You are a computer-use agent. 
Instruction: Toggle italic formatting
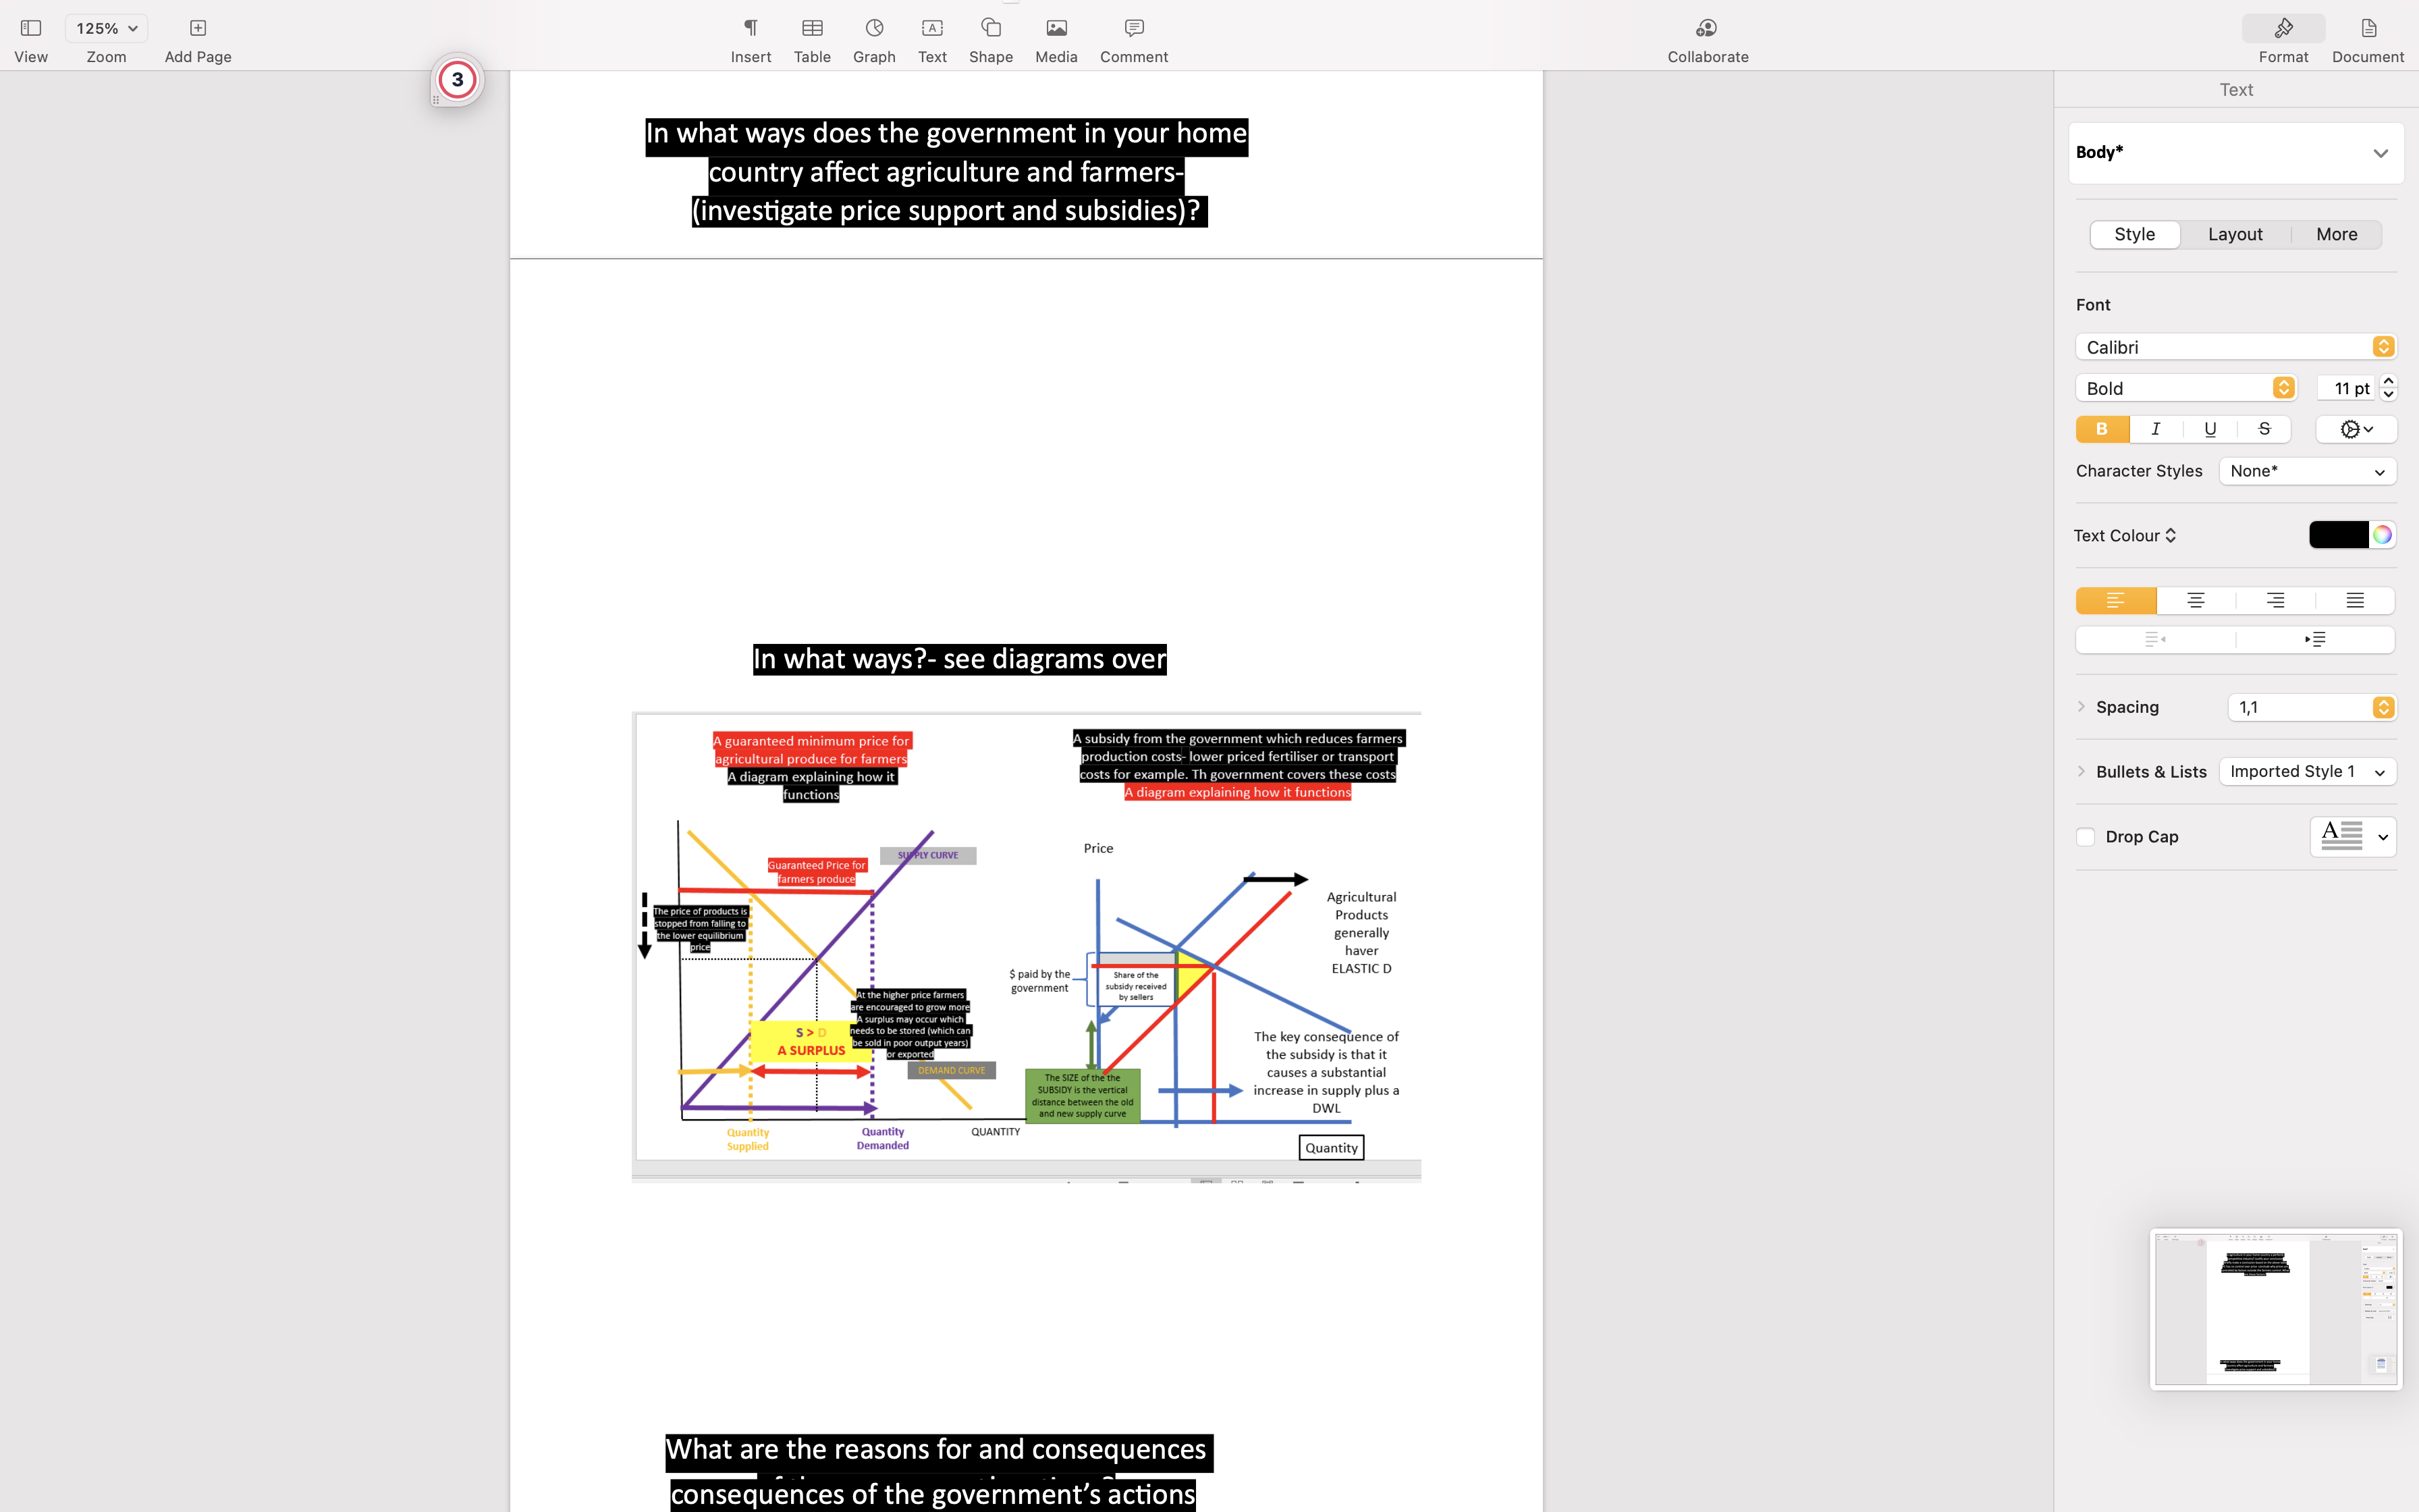pyautogui.click(x=2156, y=429)
